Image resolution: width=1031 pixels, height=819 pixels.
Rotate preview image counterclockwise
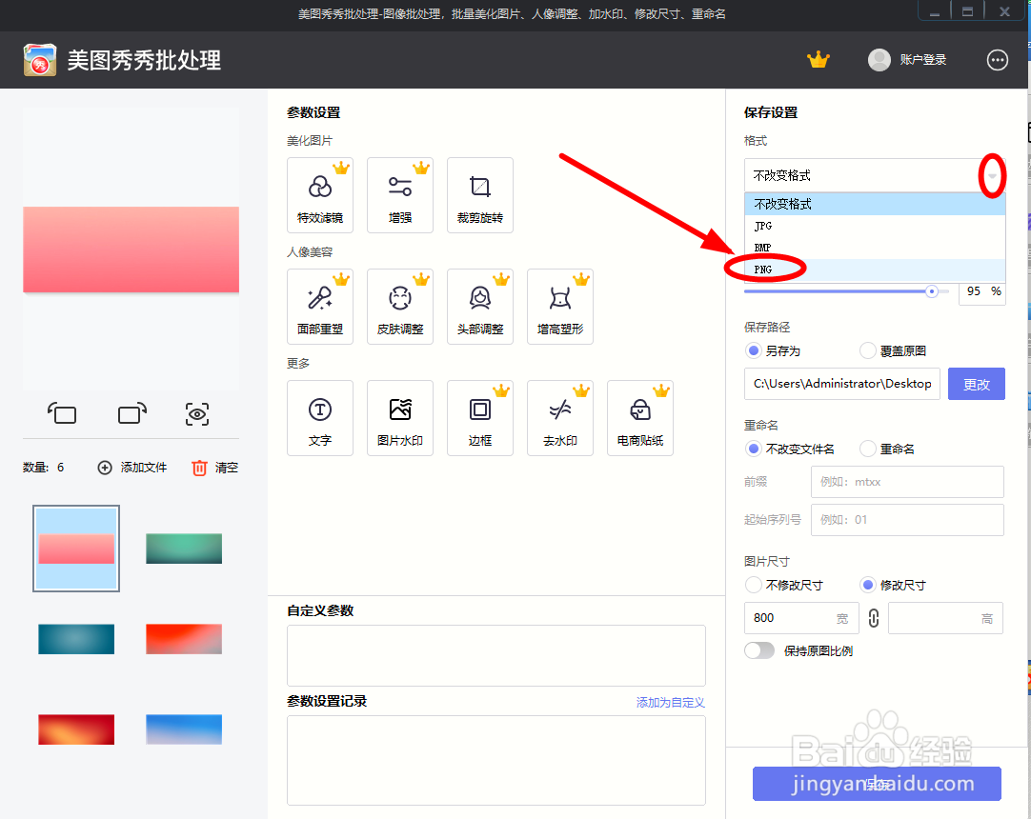click(62, 413)
